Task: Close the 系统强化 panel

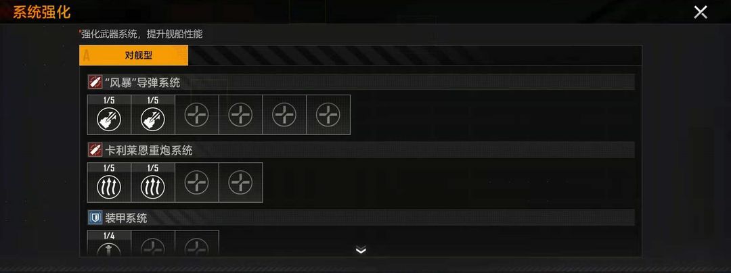Action: coord(701,12)
